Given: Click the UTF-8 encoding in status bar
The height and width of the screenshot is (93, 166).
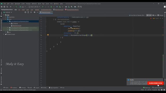Looking at the screenshot, I should coord(149,90).
